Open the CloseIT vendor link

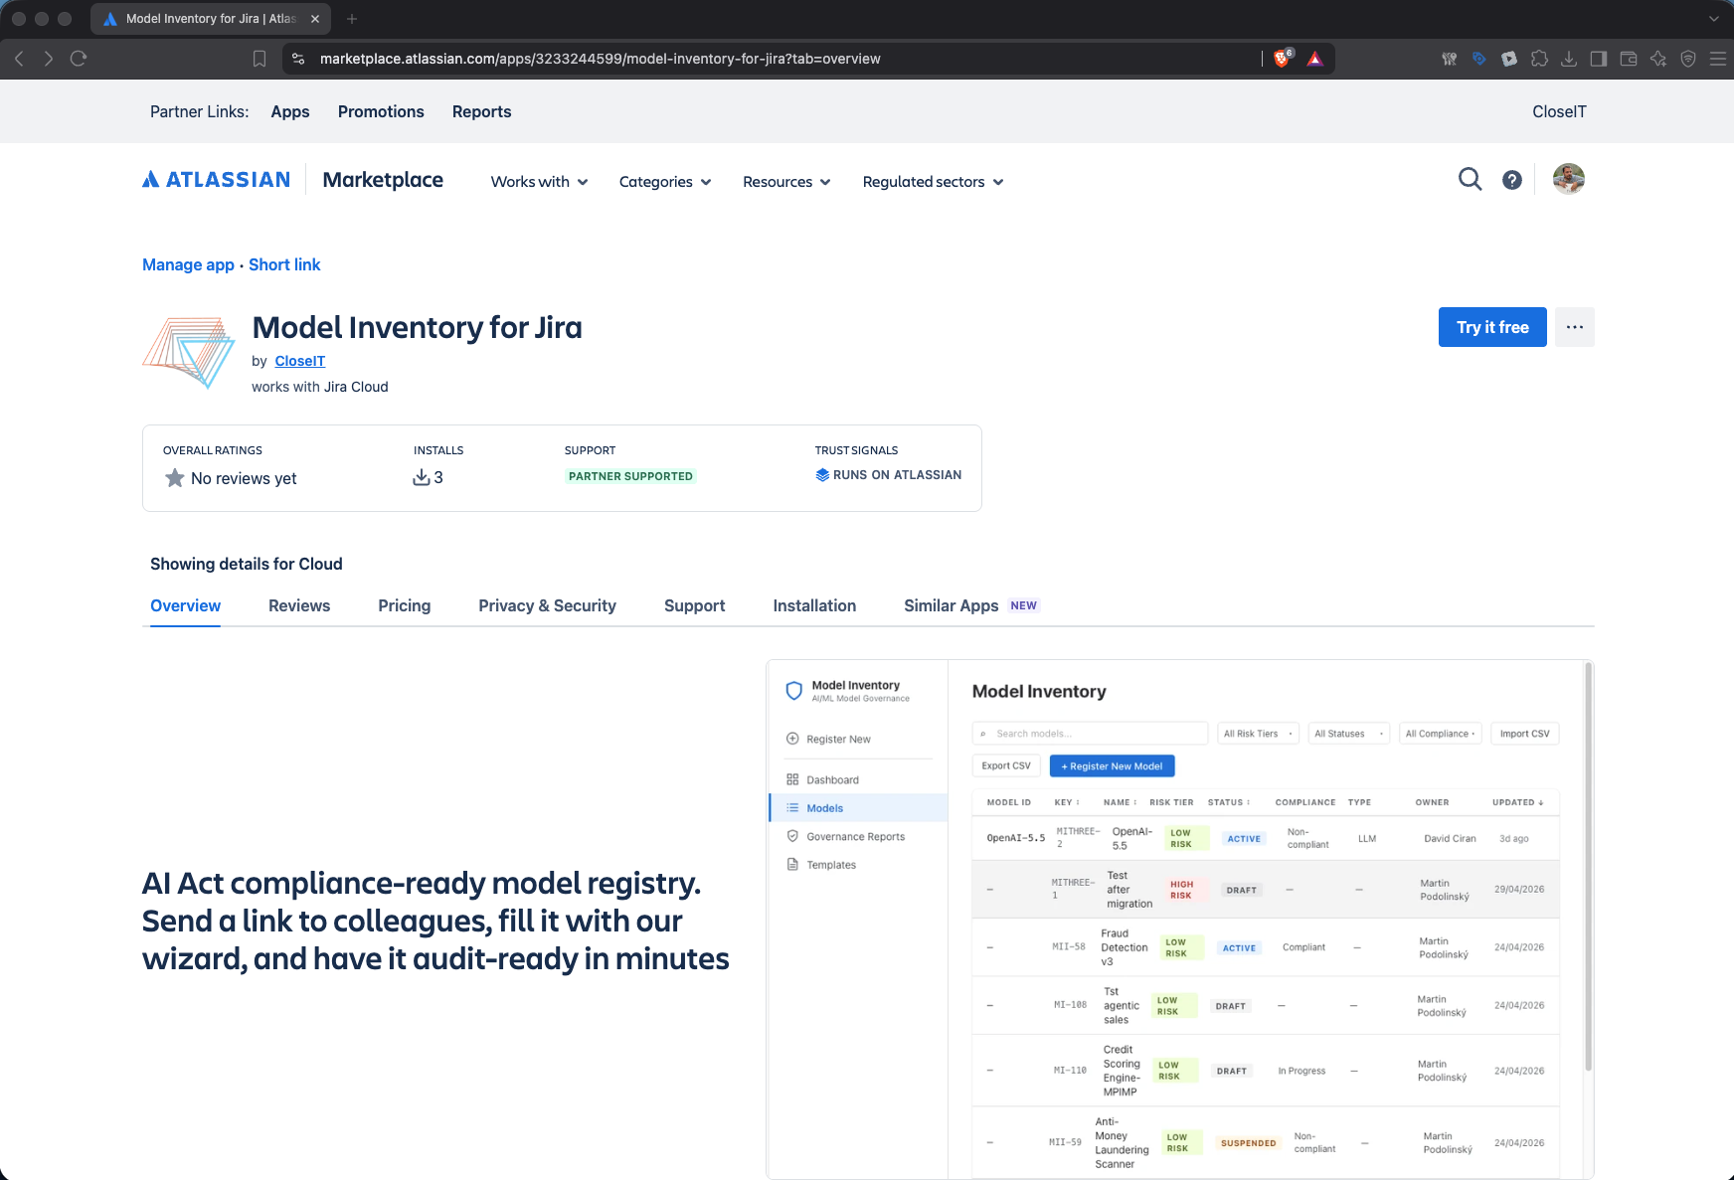tap(300, 361)
